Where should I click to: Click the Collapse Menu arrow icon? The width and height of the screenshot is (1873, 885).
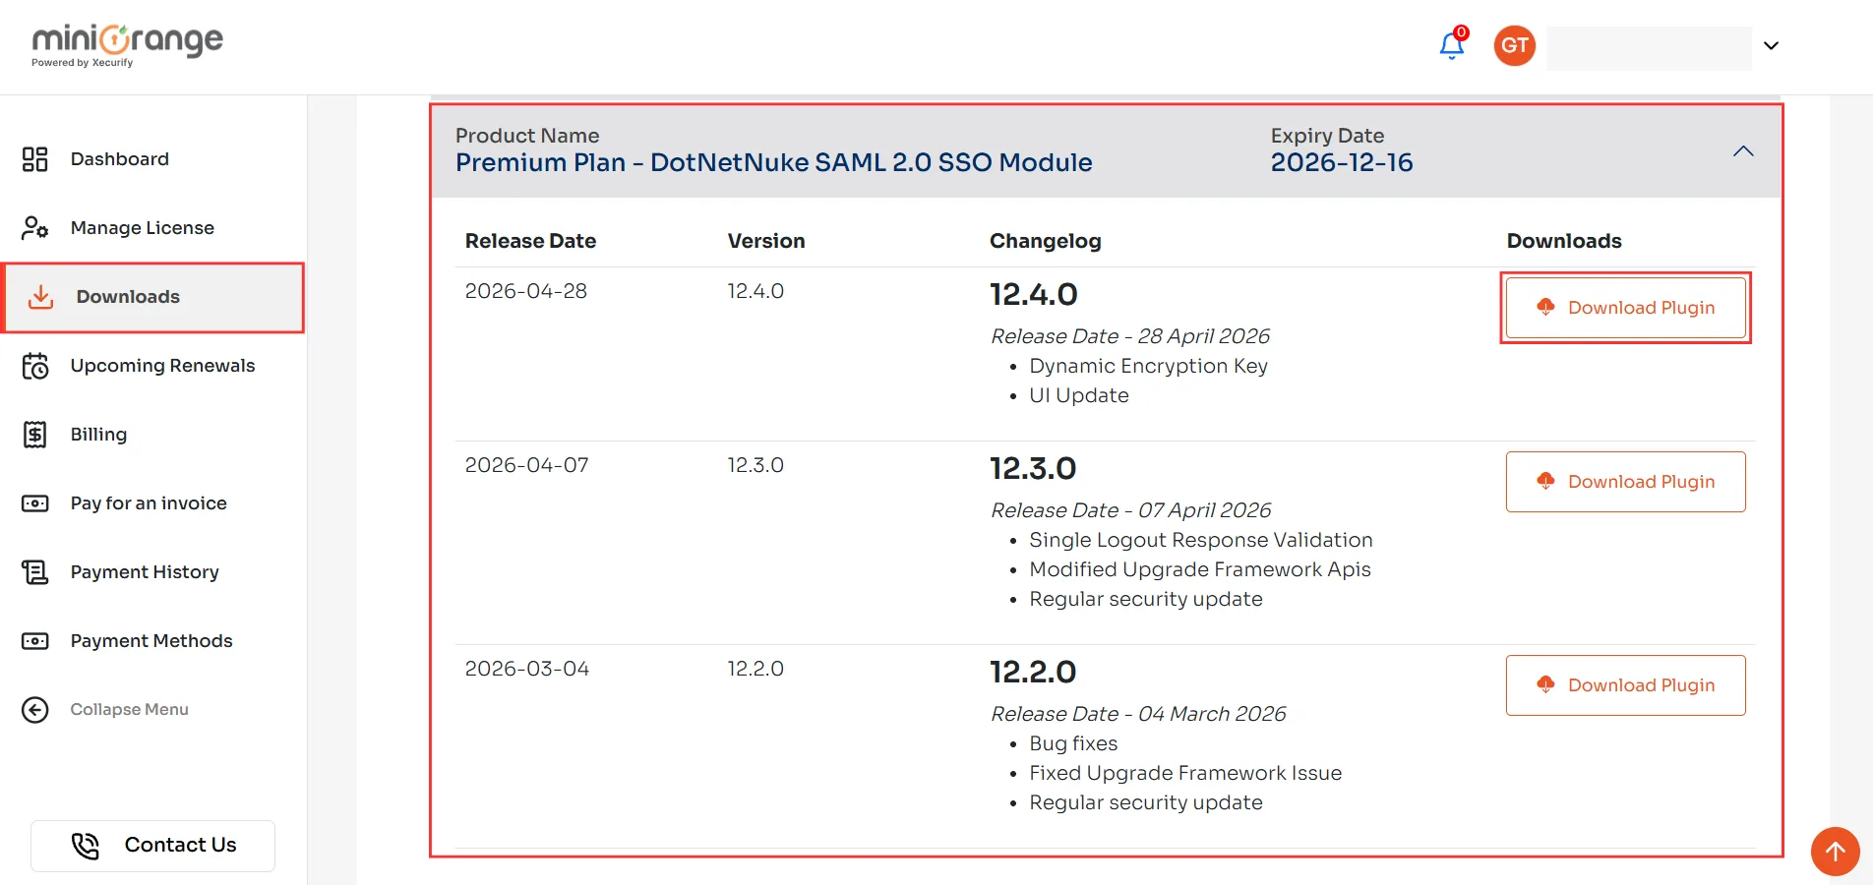[35, 710]
